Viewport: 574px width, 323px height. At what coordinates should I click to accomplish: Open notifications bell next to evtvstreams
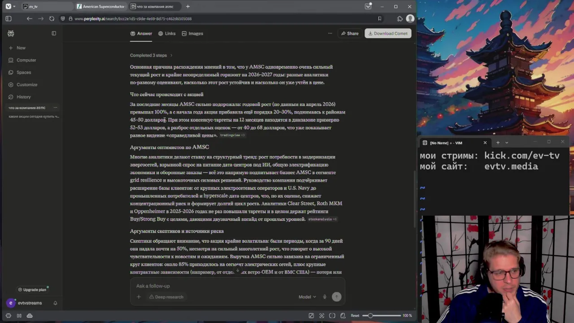pos(55,303)
